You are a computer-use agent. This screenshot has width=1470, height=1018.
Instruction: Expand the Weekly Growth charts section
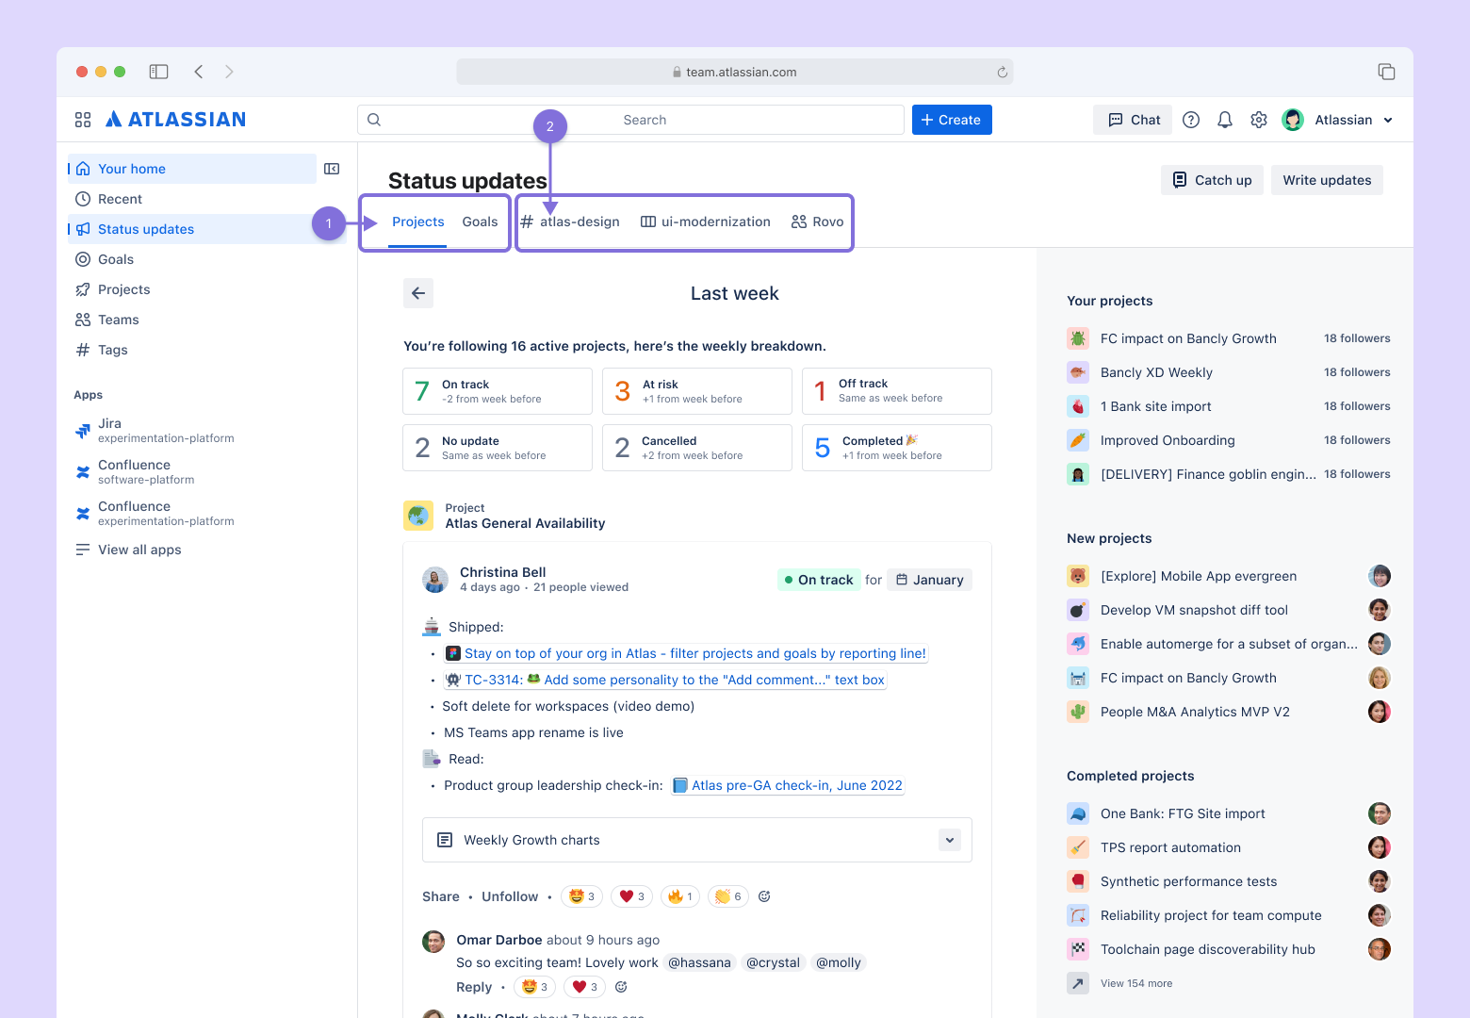click(x=949, y=839)
